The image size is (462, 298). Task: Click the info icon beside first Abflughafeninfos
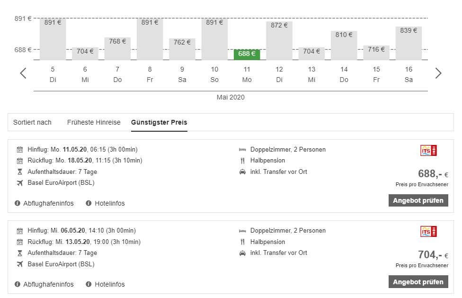pyautogui.click(x=18, y=203)
